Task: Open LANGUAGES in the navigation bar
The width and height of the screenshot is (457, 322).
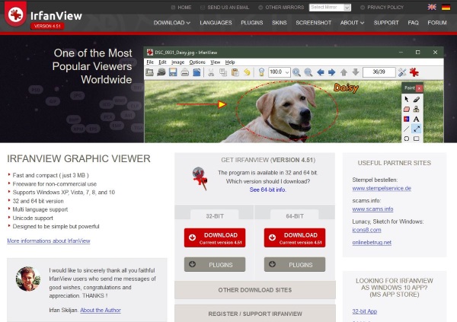Action: click(216, 23)
